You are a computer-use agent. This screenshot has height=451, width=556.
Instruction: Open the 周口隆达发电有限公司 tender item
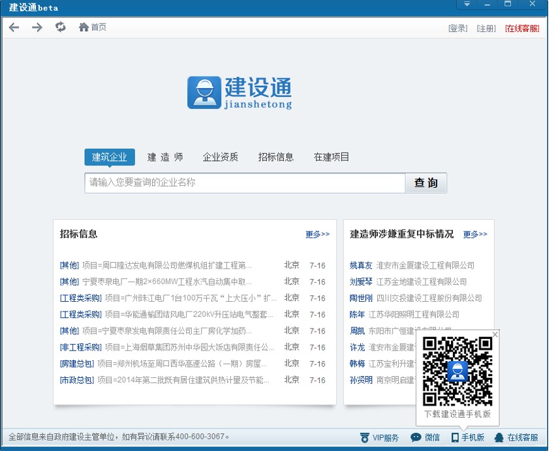(x=167, y=265)
